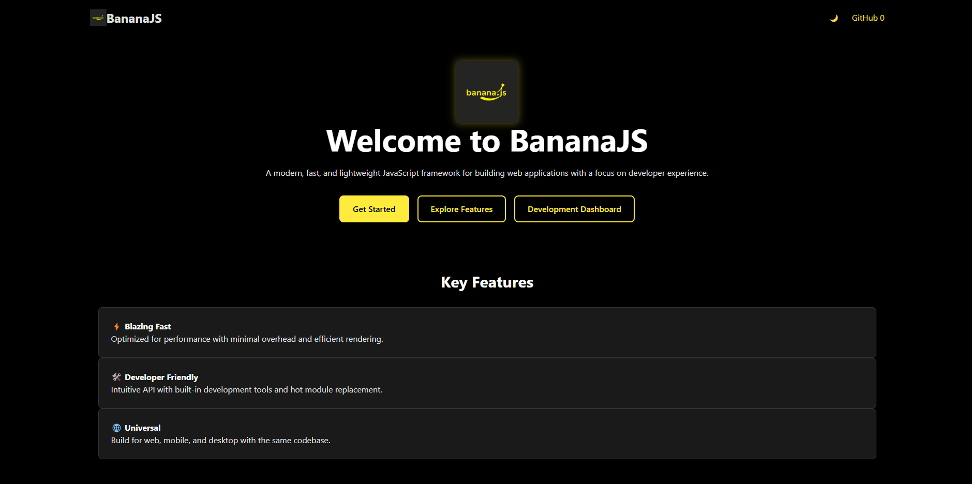The height and width of the screenshot is (484, 972).
Task: Click the Explore Features outlined button
Action: click(x=461, y=209)
